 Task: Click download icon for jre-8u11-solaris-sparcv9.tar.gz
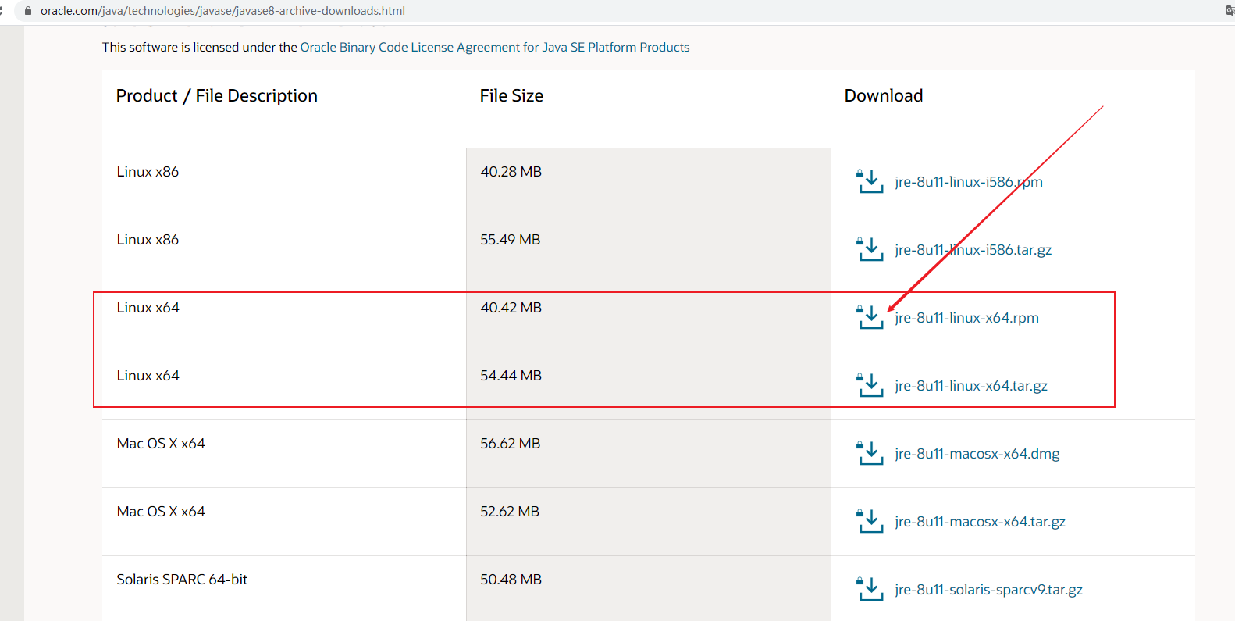[870, 589]
